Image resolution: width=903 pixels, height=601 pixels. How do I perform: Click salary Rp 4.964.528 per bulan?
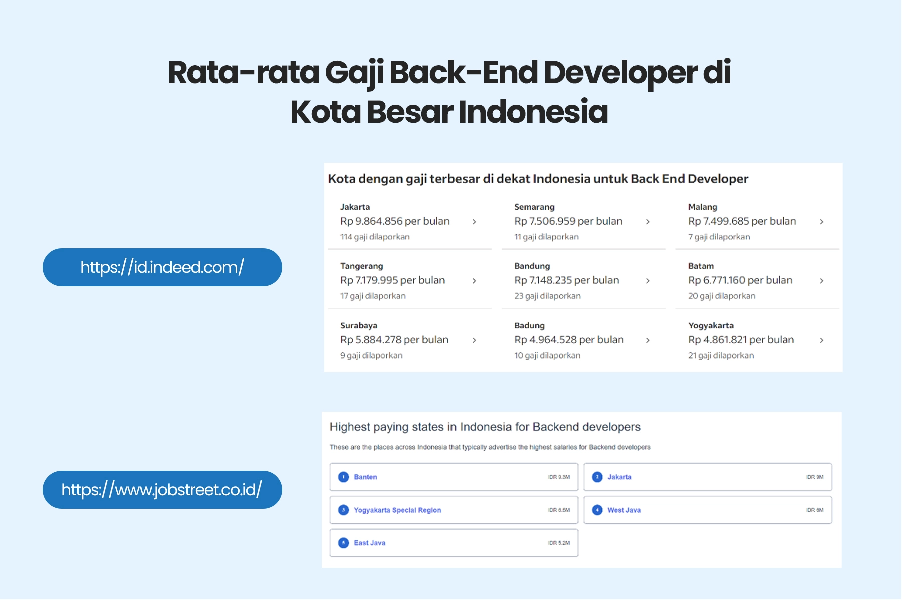tap(569, 340)
